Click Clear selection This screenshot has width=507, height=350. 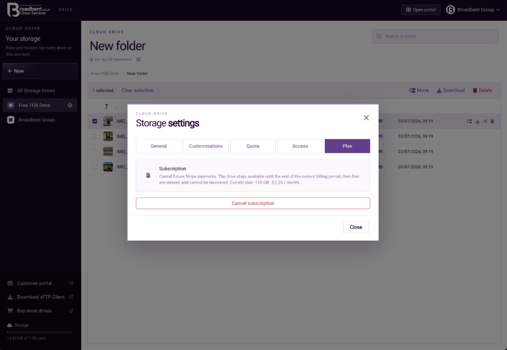[x=138, y=91]
